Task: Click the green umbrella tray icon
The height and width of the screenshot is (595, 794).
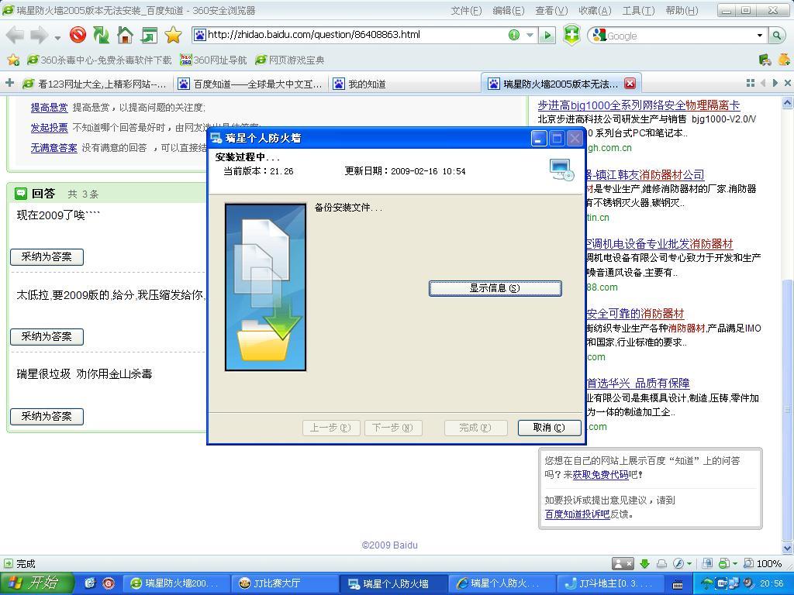Action: tap(706, 583)
